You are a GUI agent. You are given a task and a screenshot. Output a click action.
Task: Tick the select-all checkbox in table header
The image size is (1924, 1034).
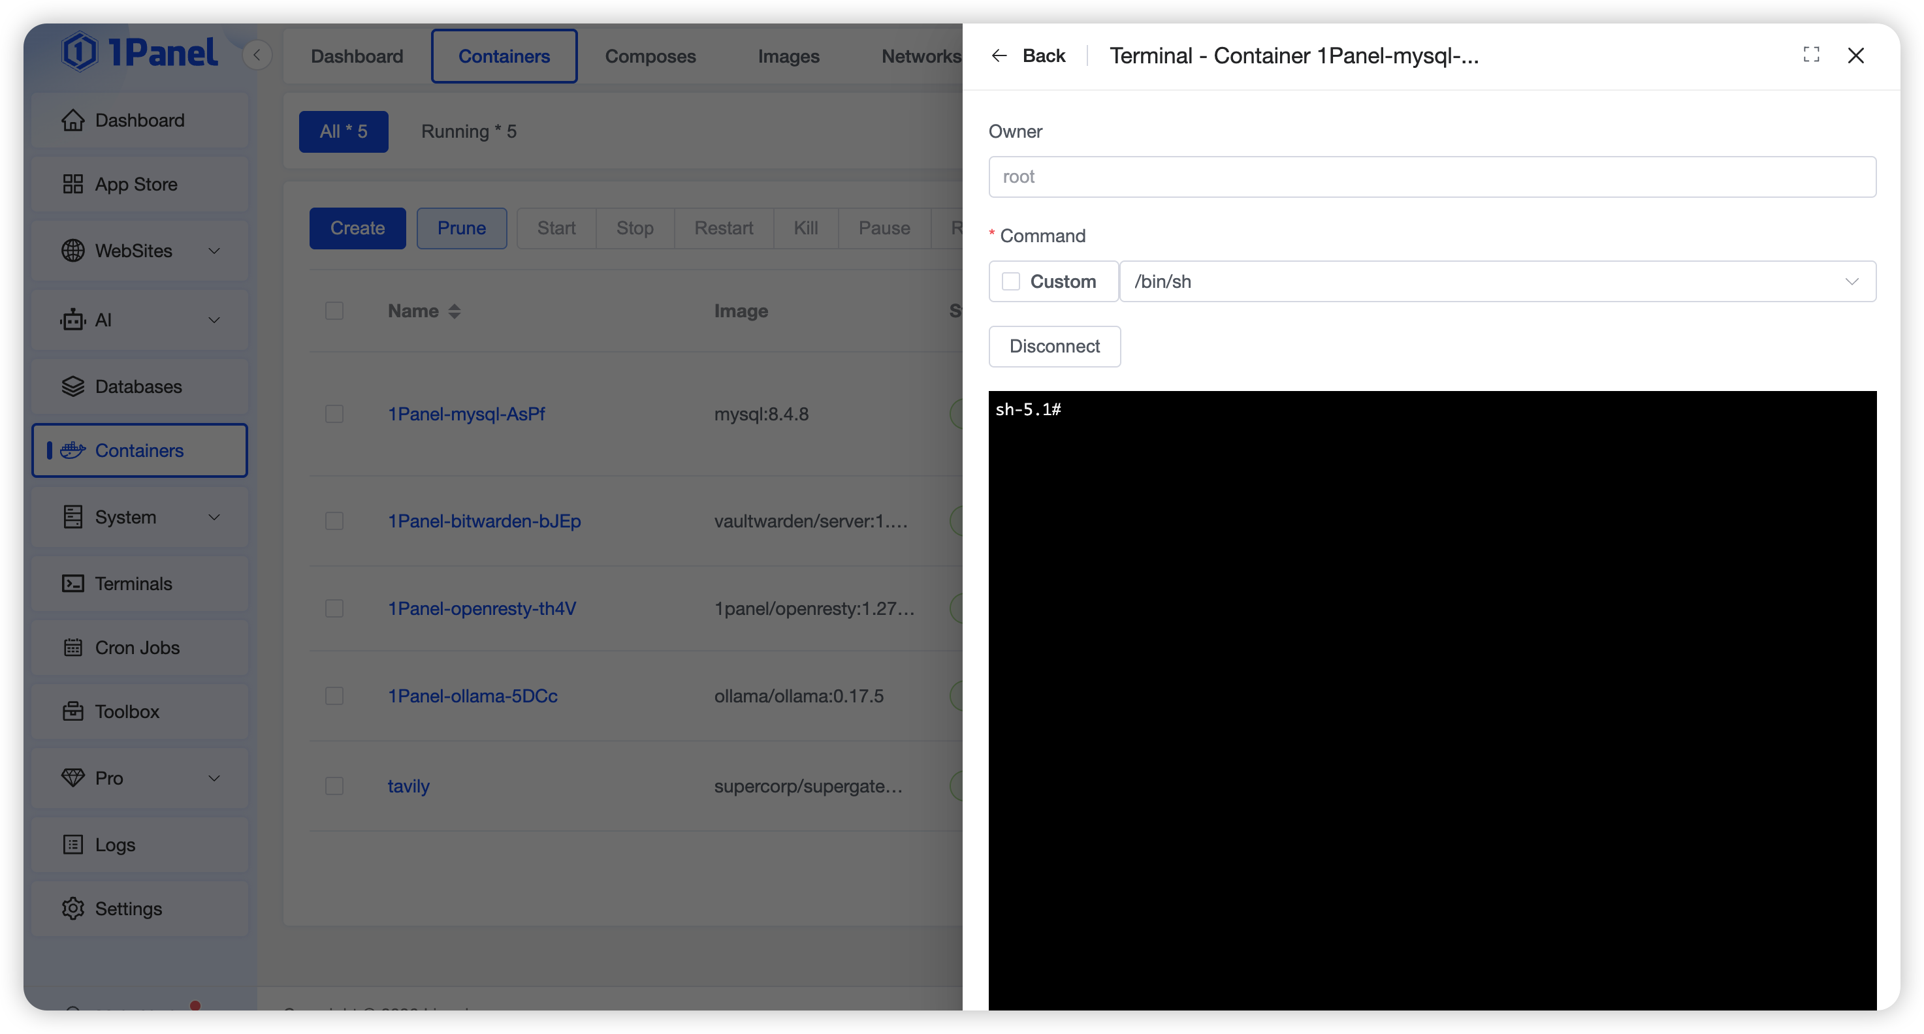(x=334, y=311)
